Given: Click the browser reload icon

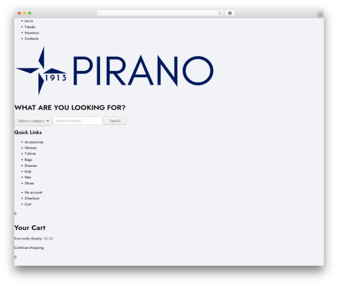Looking at the screenshot, I should [220, 14].
